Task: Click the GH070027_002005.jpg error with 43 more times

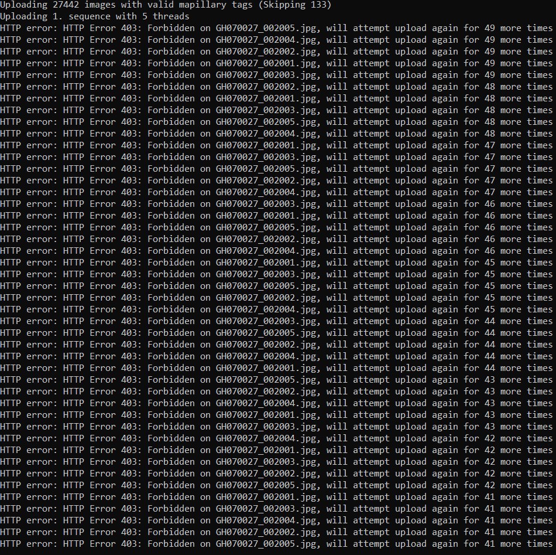Action: 276,380
